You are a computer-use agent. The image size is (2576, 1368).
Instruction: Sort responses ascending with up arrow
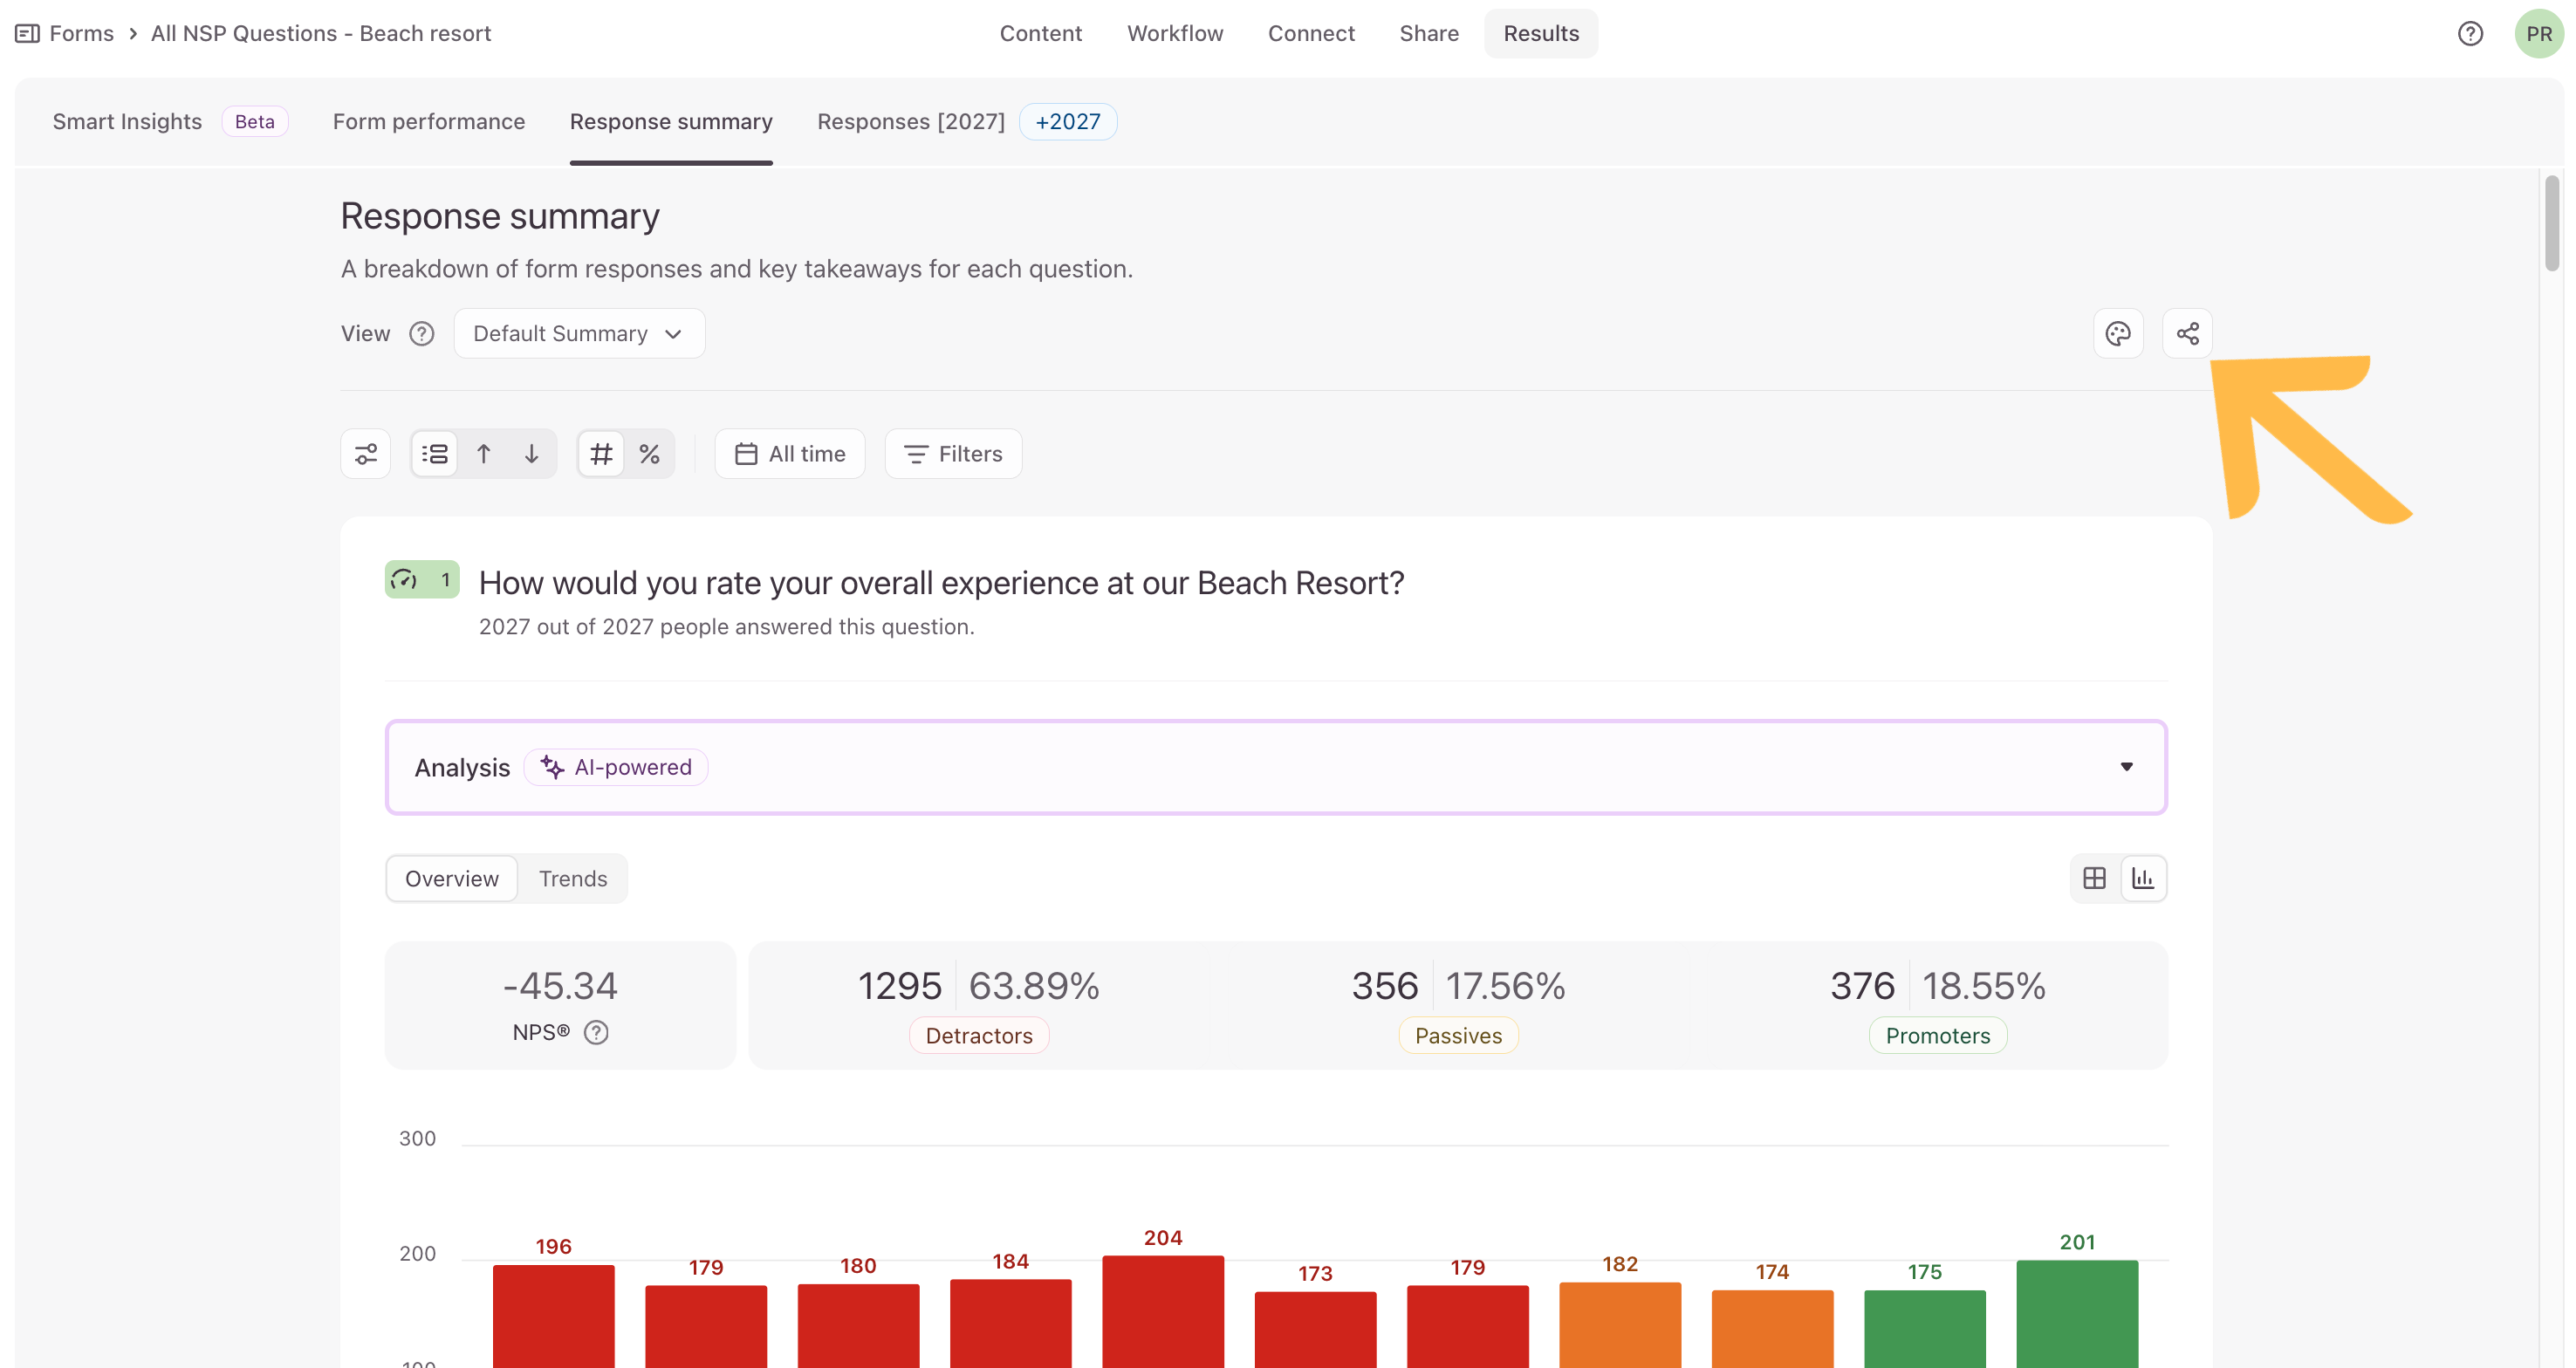click(483, 454)
